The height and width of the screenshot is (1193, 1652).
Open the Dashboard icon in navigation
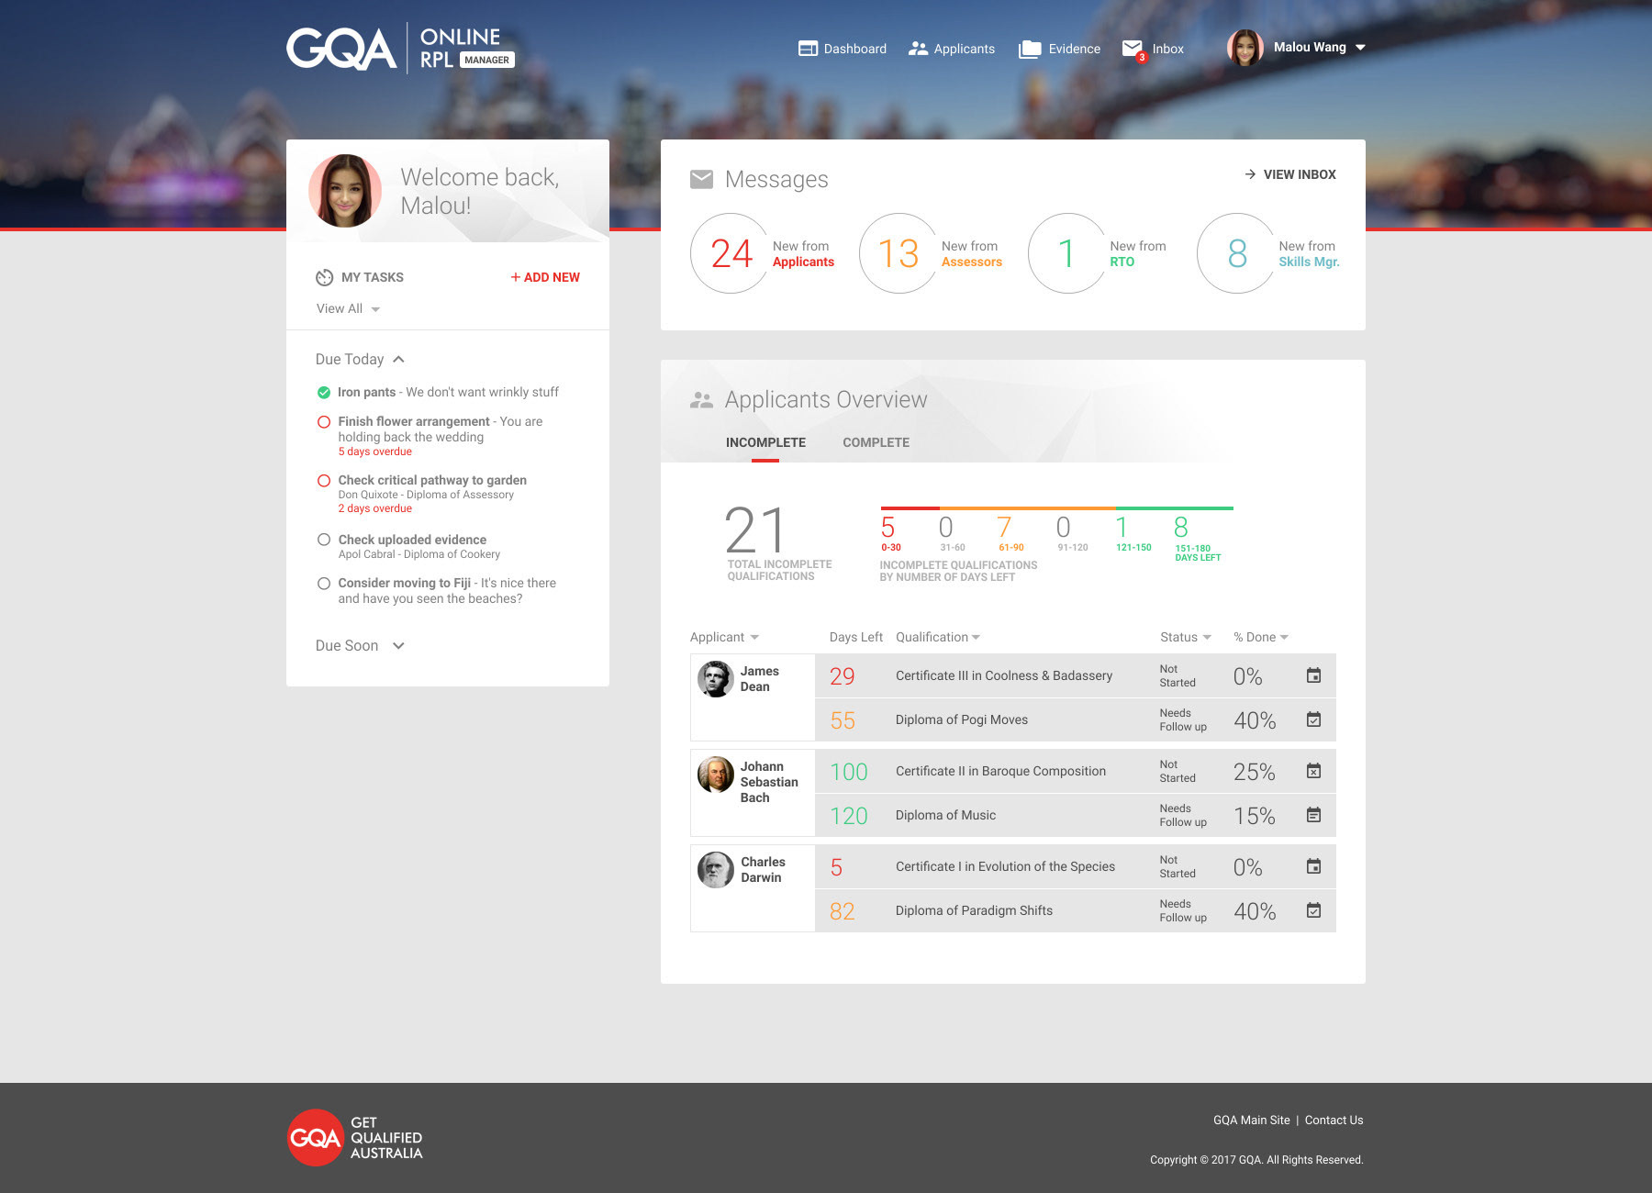pyautogui.click(x=808, y=49)
